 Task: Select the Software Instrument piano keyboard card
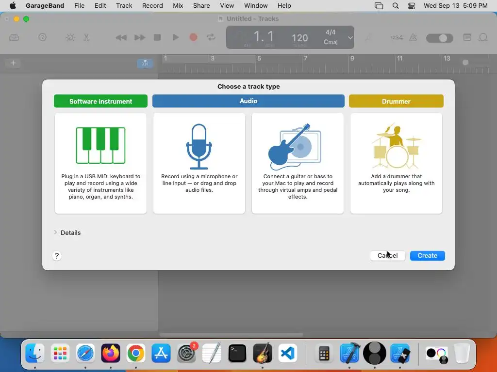[x=100, y=163]
